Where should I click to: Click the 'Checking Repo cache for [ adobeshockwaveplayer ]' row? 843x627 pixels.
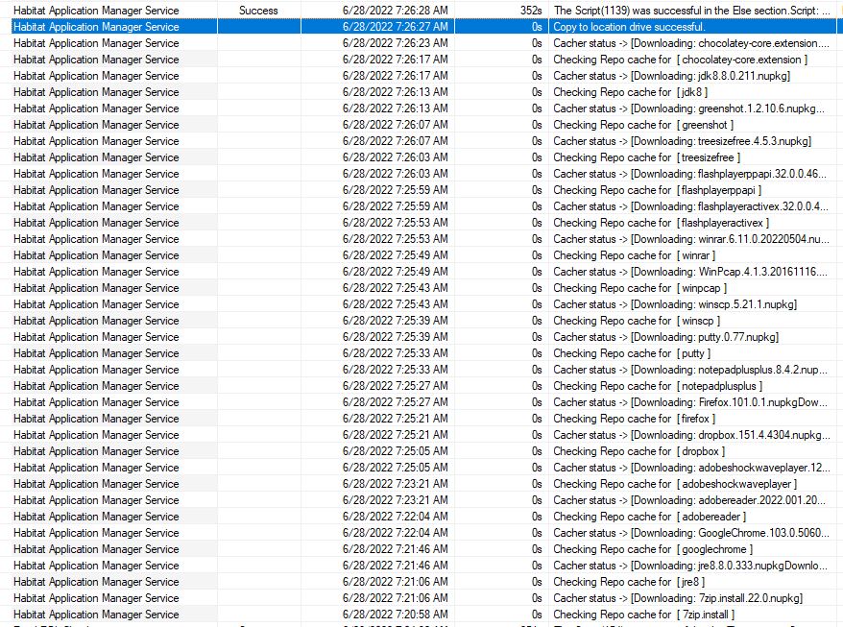[674, 484]
